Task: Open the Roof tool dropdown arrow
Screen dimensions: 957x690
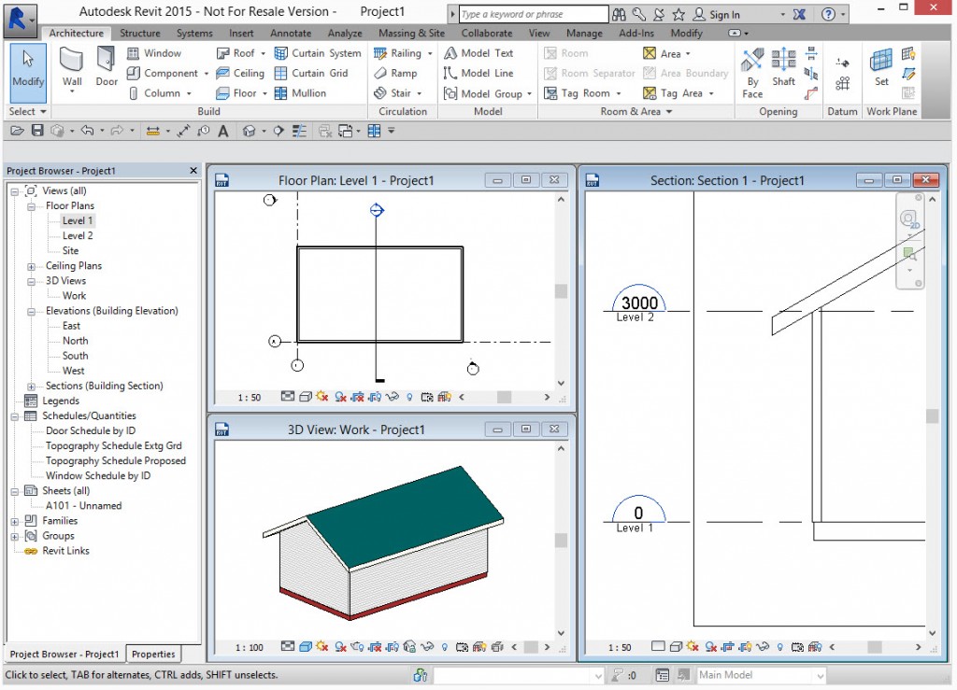Action: (263, 53)
